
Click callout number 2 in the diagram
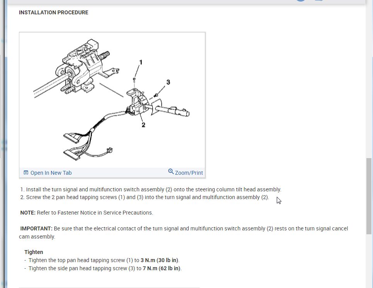(x=143, y=125)
